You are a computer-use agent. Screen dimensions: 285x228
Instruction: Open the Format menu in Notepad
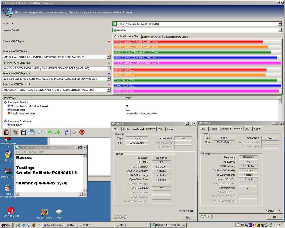coord(33,152)
